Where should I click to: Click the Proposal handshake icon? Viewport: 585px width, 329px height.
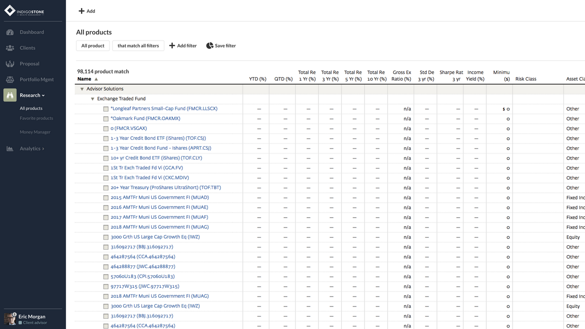pos(10,64)
